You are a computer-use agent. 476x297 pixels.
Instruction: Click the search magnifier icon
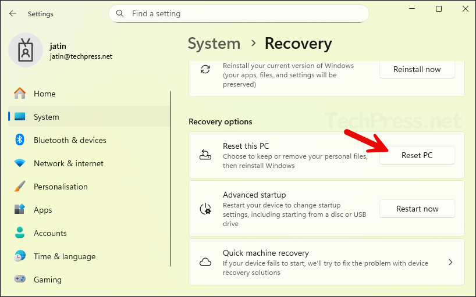[x=120, y=13]
